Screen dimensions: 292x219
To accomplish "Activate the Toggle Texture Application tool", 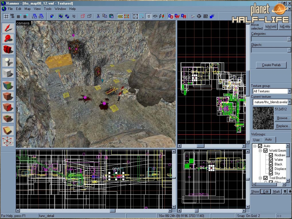I will [8, 86].
